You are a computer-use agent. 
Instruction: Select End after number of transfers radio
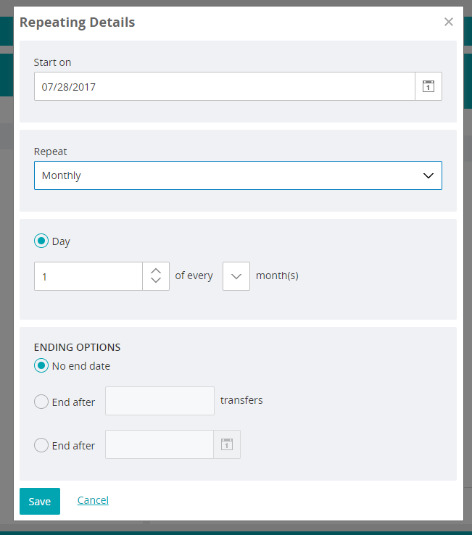tap(41, 402)
